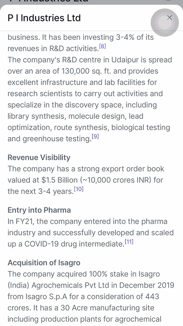Click the 'December 2019' text
This screenshot has height=326, width=183.
point(147,285)
